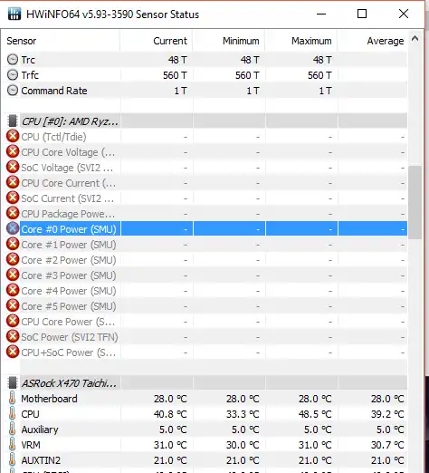Click the clock icon next to Command Rate

point(13,91)
